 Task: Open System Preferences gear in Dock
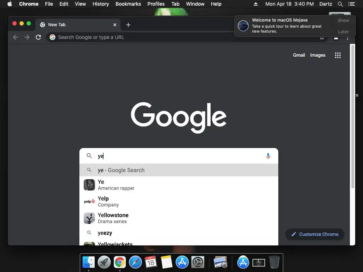point(197,262)
